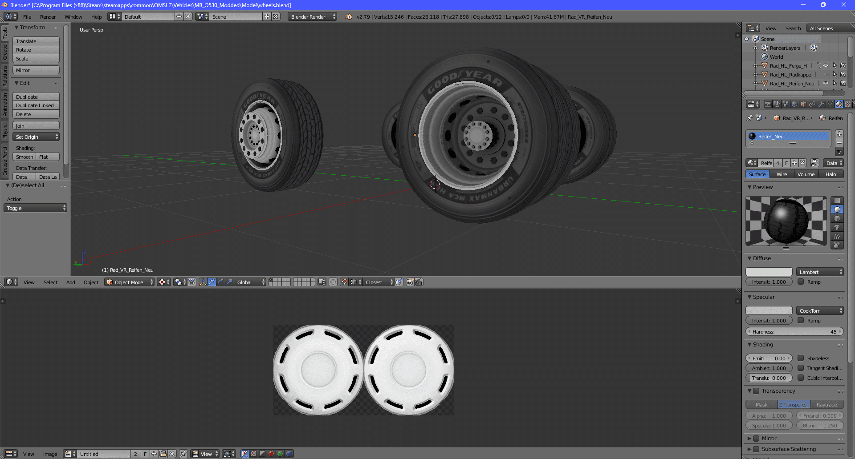The width and height of the screenshot is (855, 459).
Task: Open the Window menu
Action: click(x=73, y=17)
